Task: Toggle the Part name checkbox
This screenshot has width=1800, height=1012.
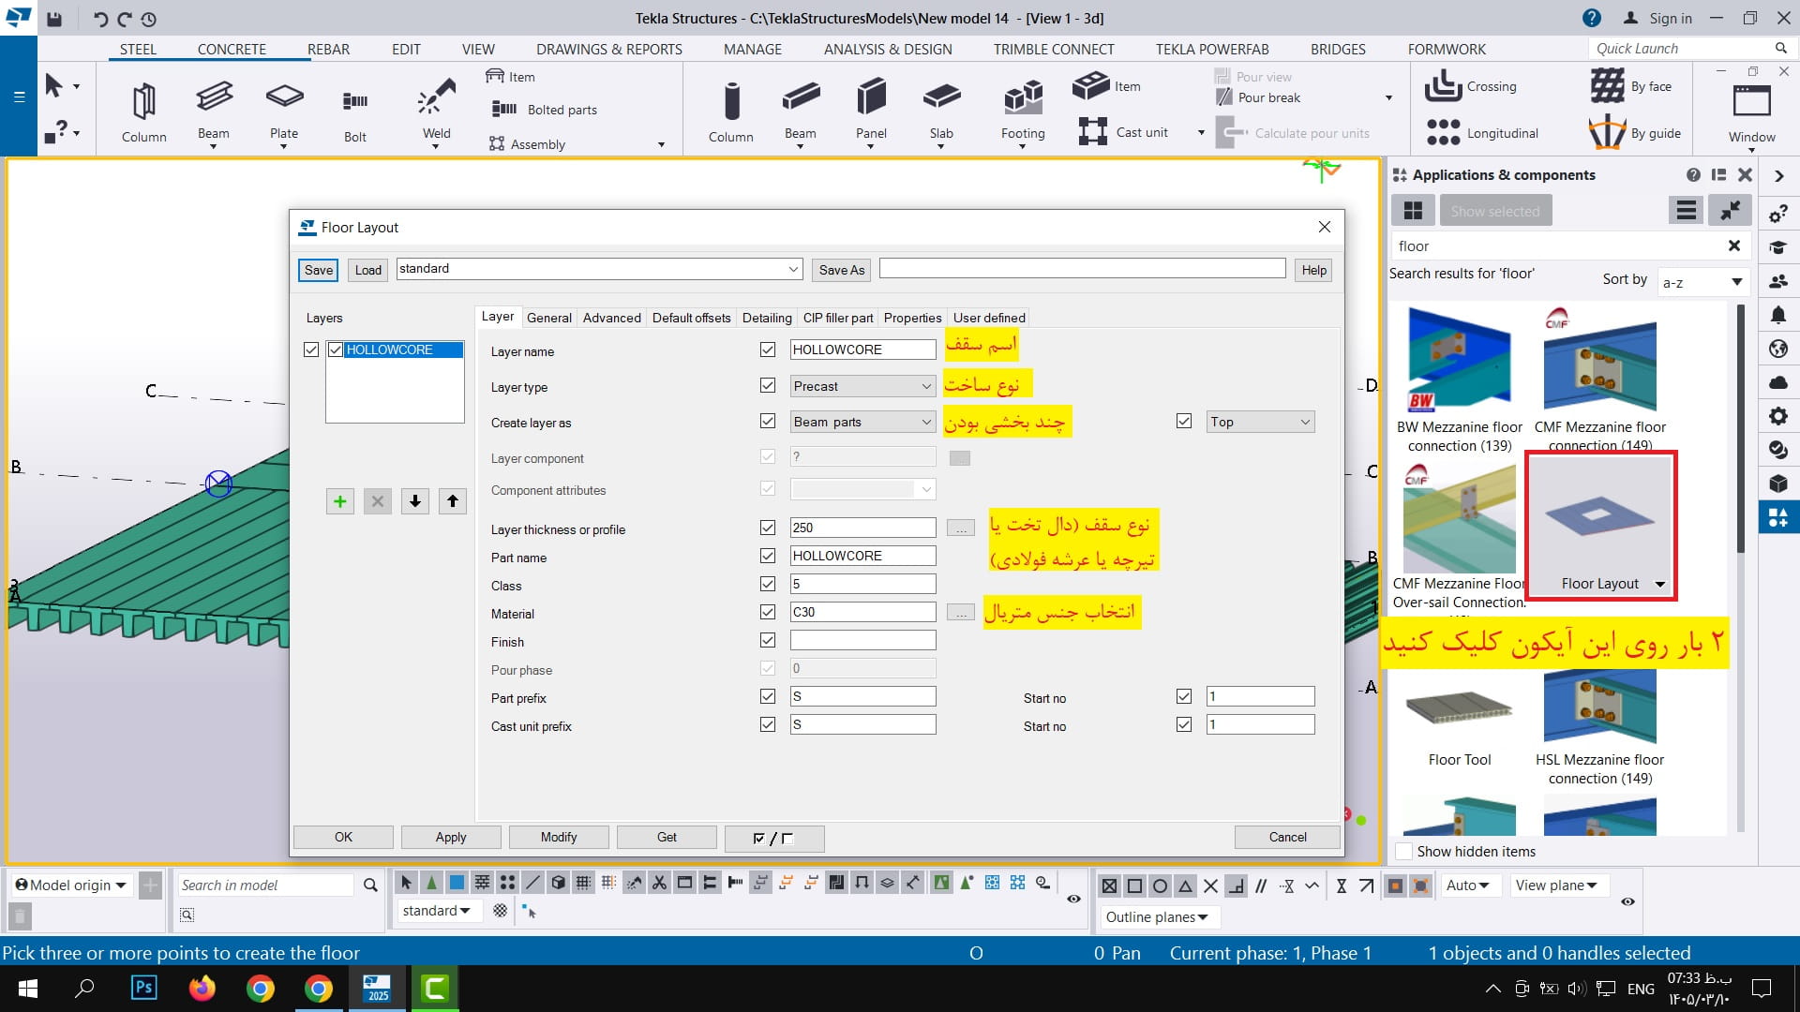Action: [768, 556]
